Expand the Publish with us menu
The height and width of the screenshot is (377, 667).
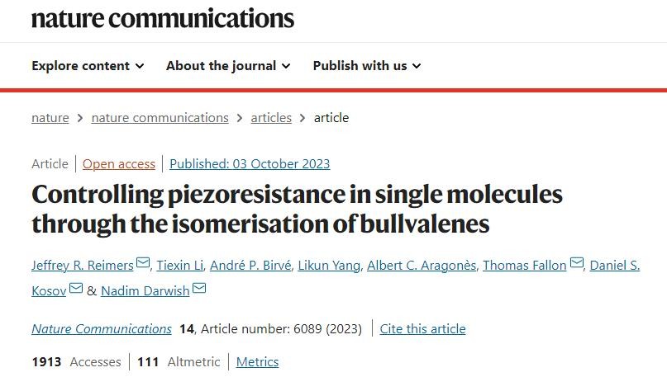[x=367, y=65]
